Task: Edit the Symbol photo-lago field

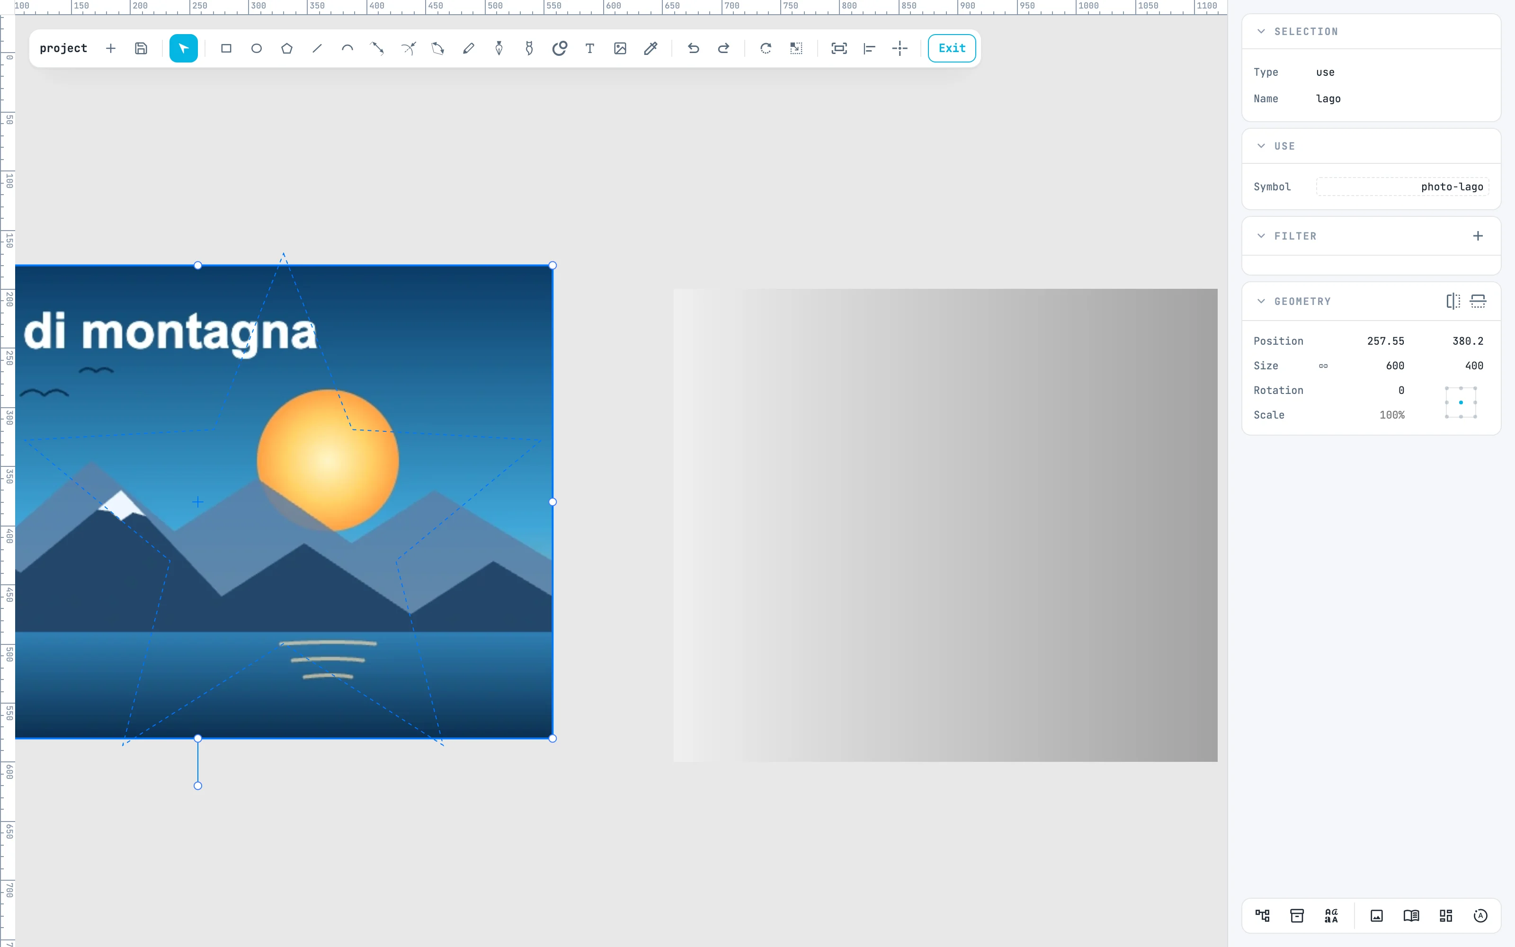Action: pyautogui.click(x=1402, y=187)
